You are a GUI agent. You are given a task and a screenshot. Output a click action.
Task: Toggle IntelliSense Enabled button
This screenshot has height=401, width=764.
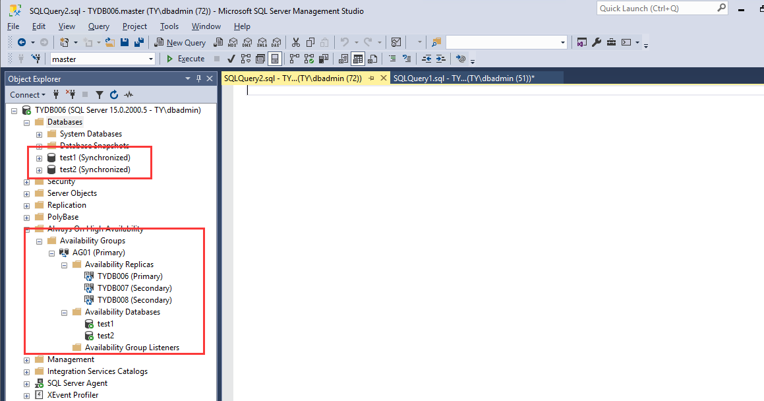tap(275, 59)
